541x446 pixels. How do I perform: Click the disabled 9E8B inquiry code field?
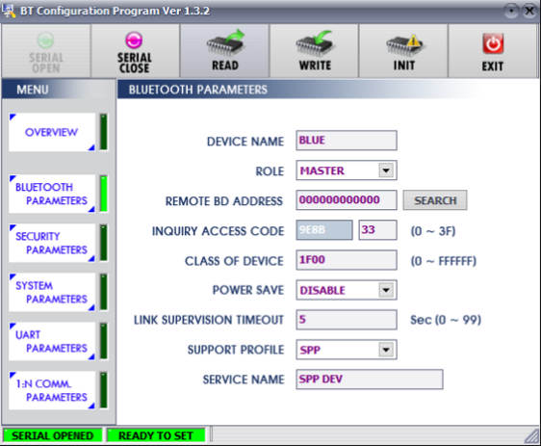click(324, 230)
